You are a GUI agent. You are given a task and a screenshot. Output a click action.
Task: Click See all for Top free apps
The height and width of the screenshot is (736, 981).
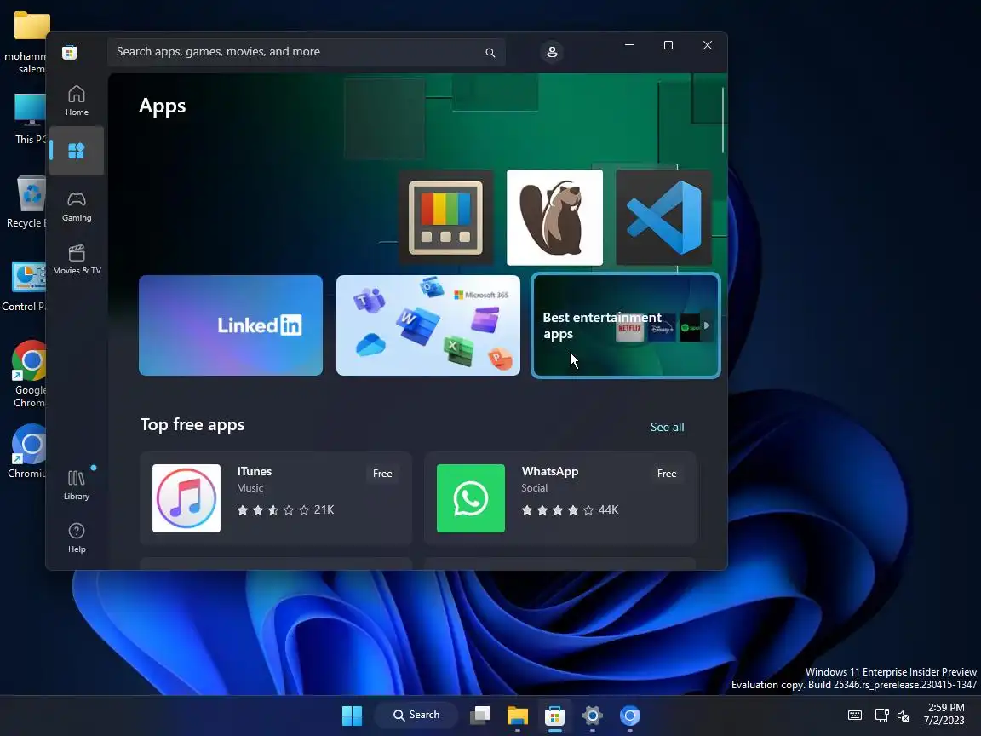(667, 427)
